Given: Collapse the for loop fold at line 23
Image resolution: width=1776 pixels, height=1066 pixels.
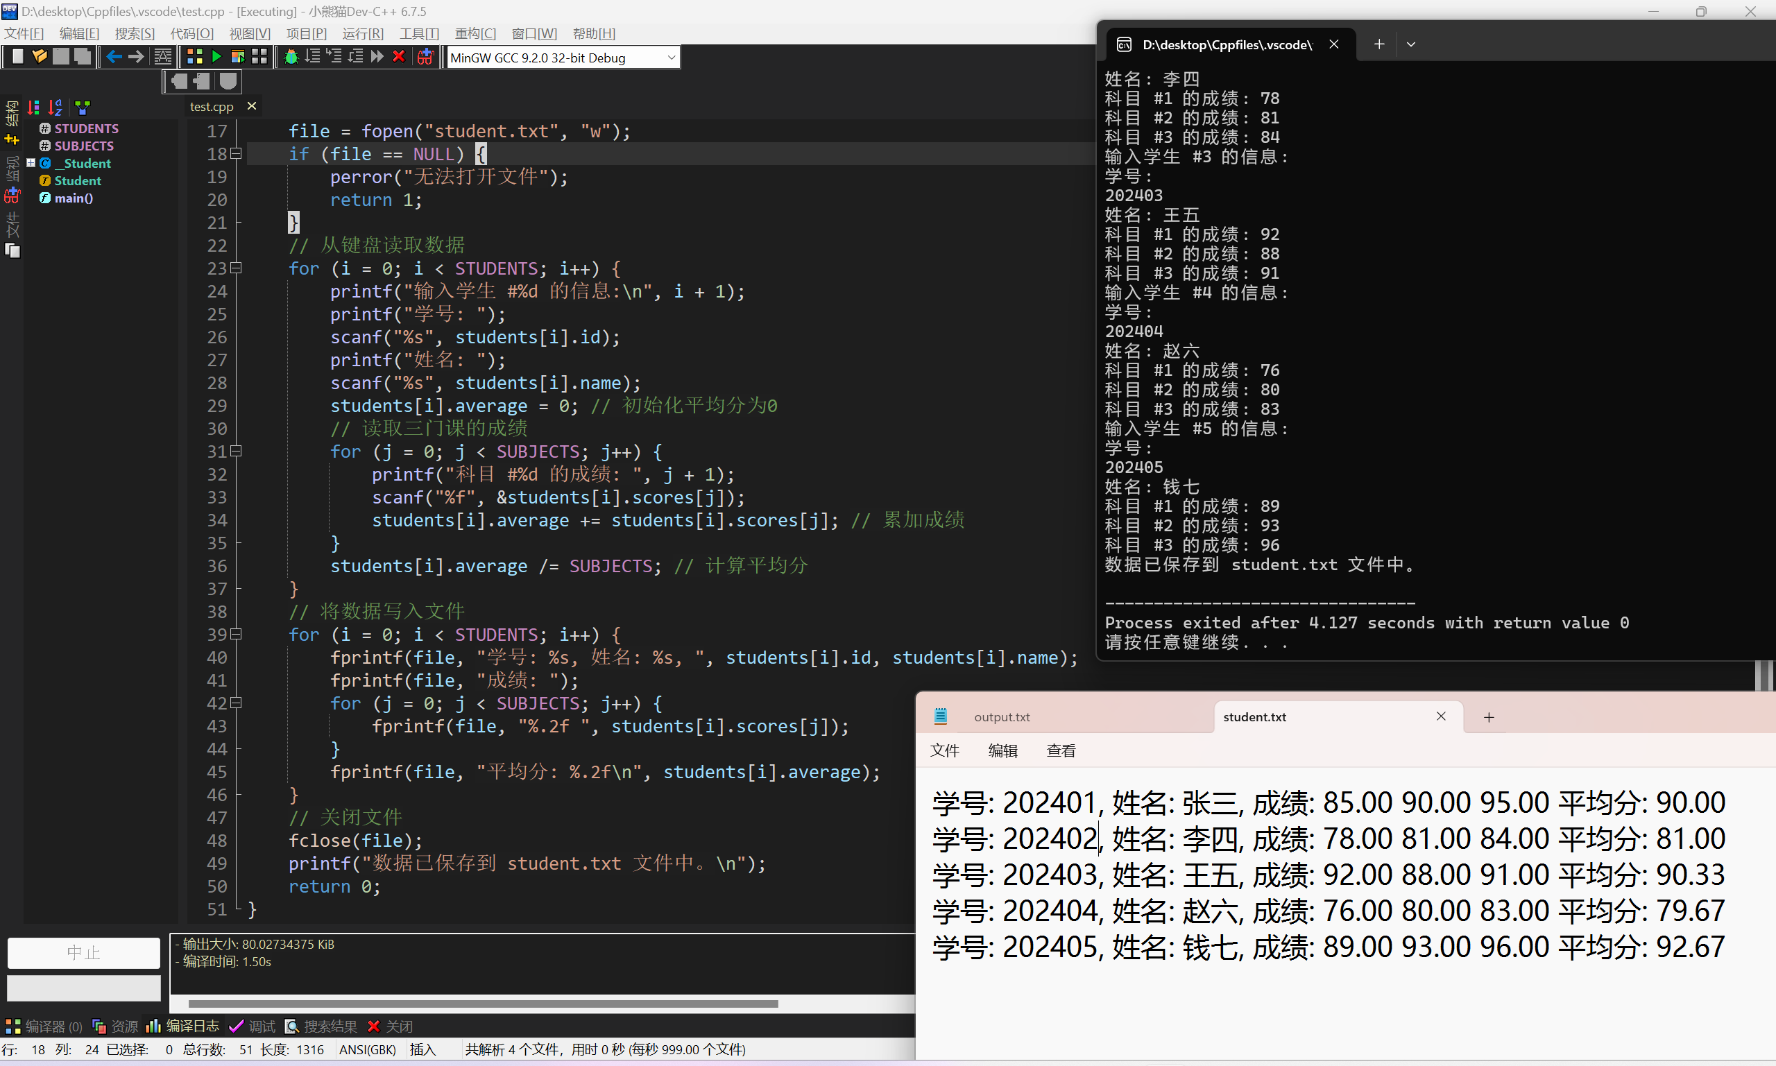Looking at the screenshot, I should coord(236,268).
